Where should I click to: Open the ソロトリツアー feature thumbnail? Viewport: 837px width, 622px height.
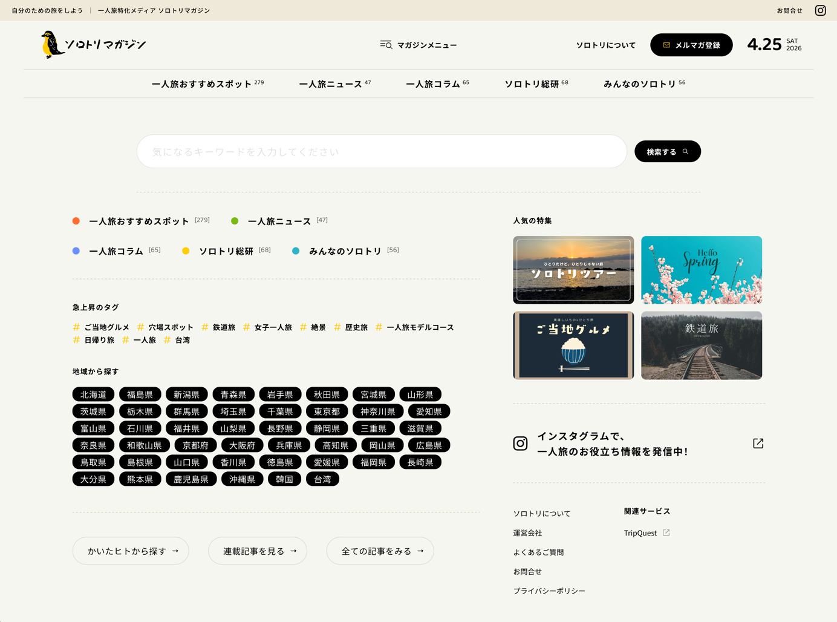point(573,270)
